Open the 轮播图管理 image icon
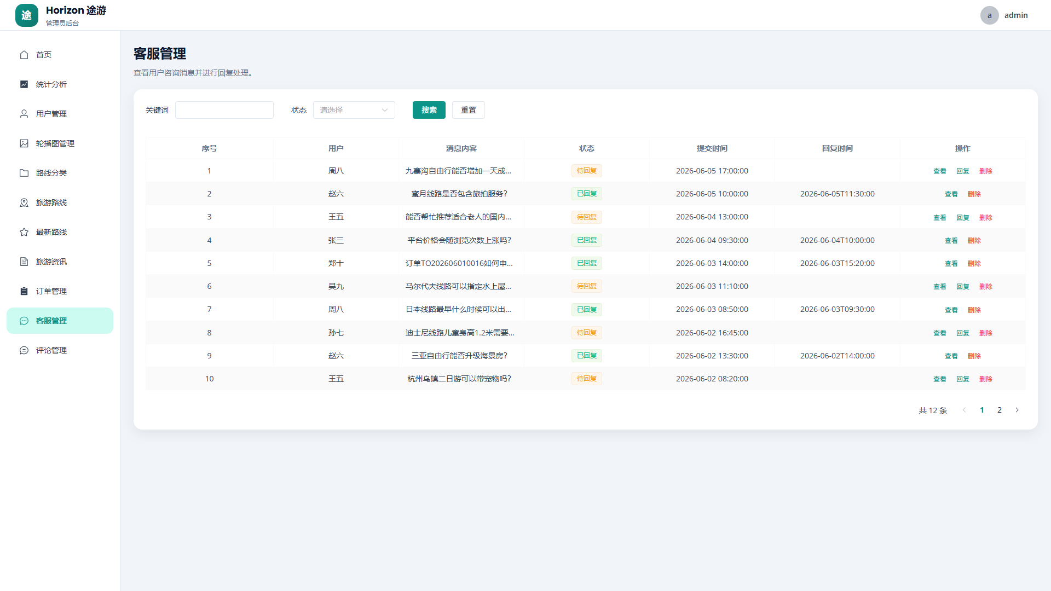Screen dimensions: 1051x591 (24, 143)
